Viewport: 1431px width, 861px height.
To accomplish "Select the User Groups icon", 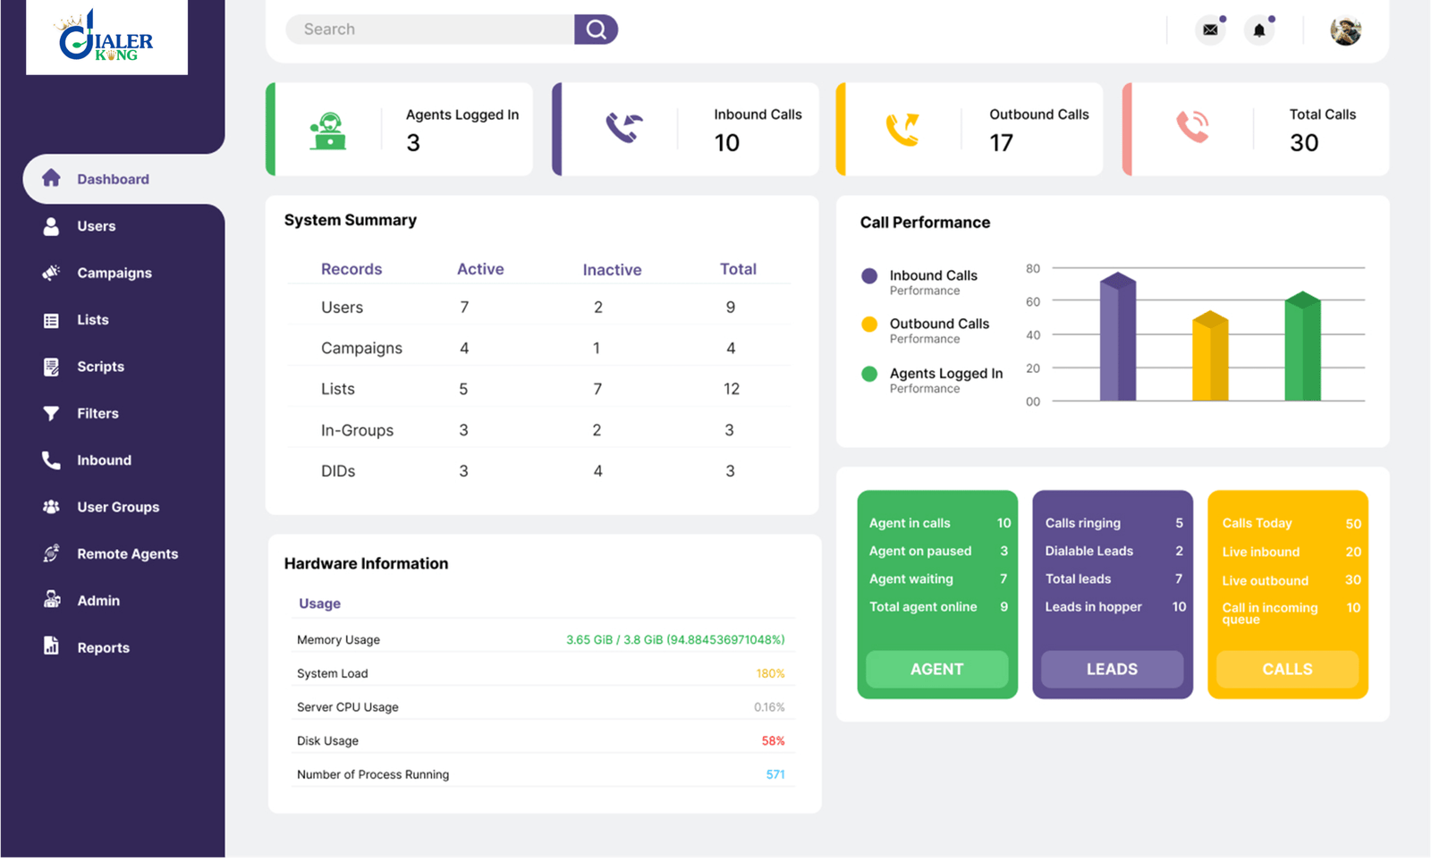I will (x=51, y=506).
